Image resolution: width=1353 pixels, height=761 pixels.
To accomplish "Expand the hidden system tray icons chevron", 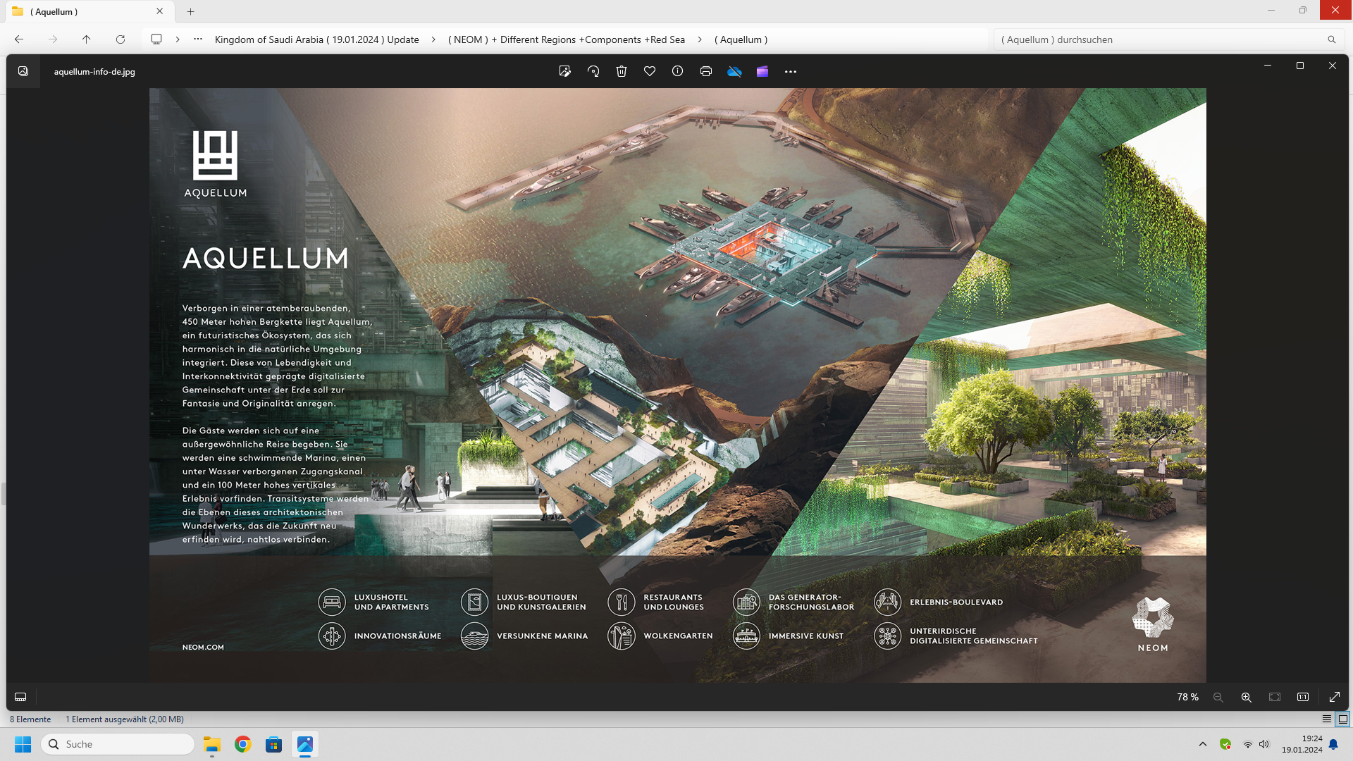I will (1203, 744).
